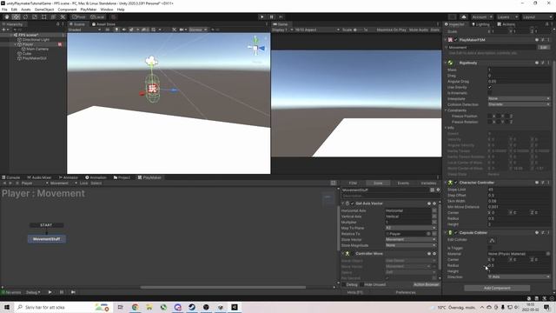
Task: Switch to the Asset Store tab
Action: coord(103,24)
